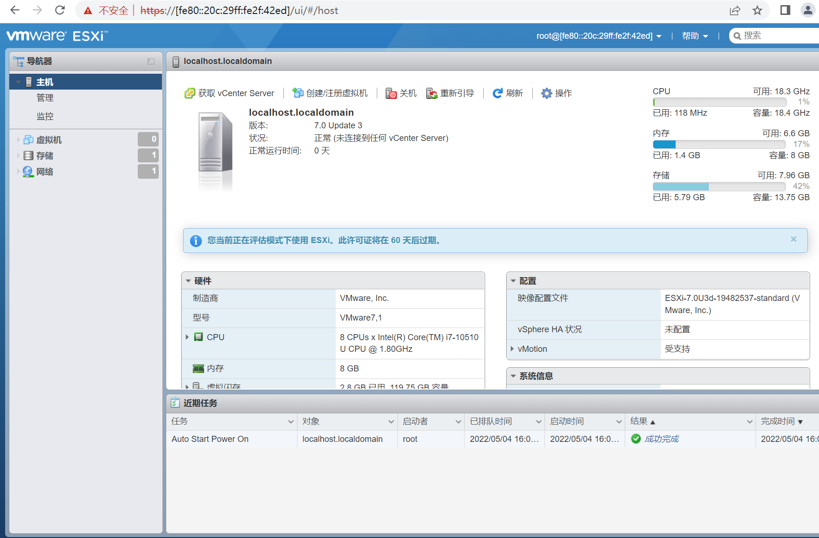
Task: Click the info icon in evaluation notice
Action: 196,241
